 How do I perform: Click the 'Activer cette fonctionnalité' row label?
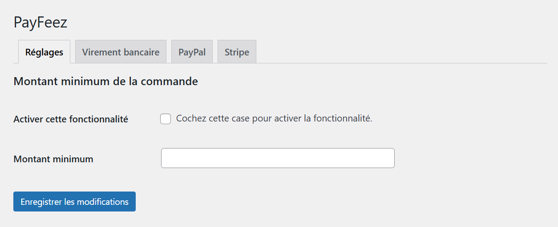[71, 119]
